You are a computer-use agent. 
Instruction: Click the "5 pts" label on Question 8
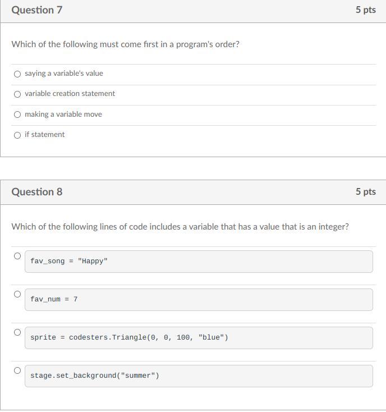[x=365, y=192]
